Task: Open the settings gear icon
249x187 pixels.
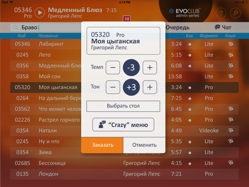Action: pyautogui.click(x=235, y=13)
